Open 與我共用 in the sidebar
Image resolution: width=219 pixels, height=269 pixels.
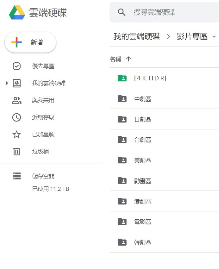43,100
